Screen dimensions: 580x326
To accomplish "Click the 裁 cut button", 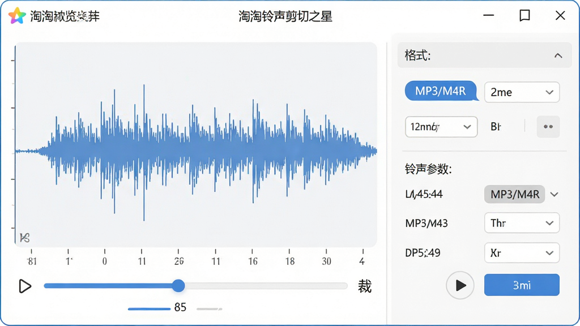I will (x=364, y=286).
